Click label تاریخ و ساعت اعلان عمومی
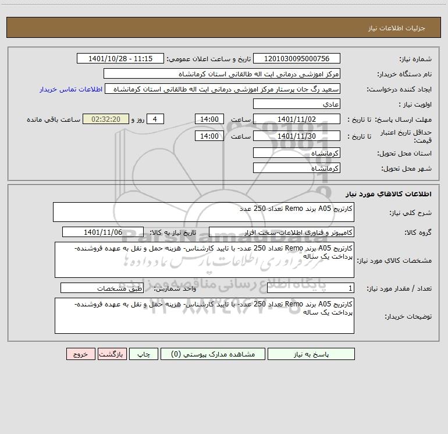448x434 pixels. point(209,59)
